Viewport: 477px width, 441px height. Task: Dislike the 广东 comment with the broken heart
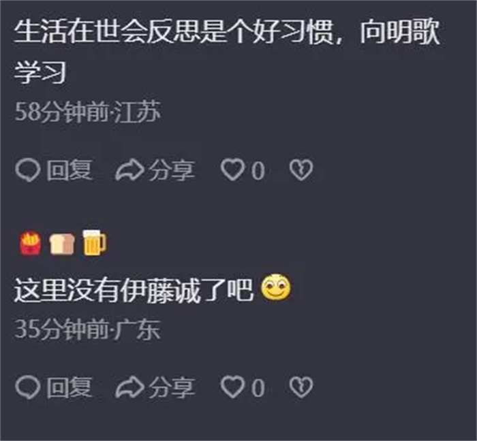[x=301, y=387]
